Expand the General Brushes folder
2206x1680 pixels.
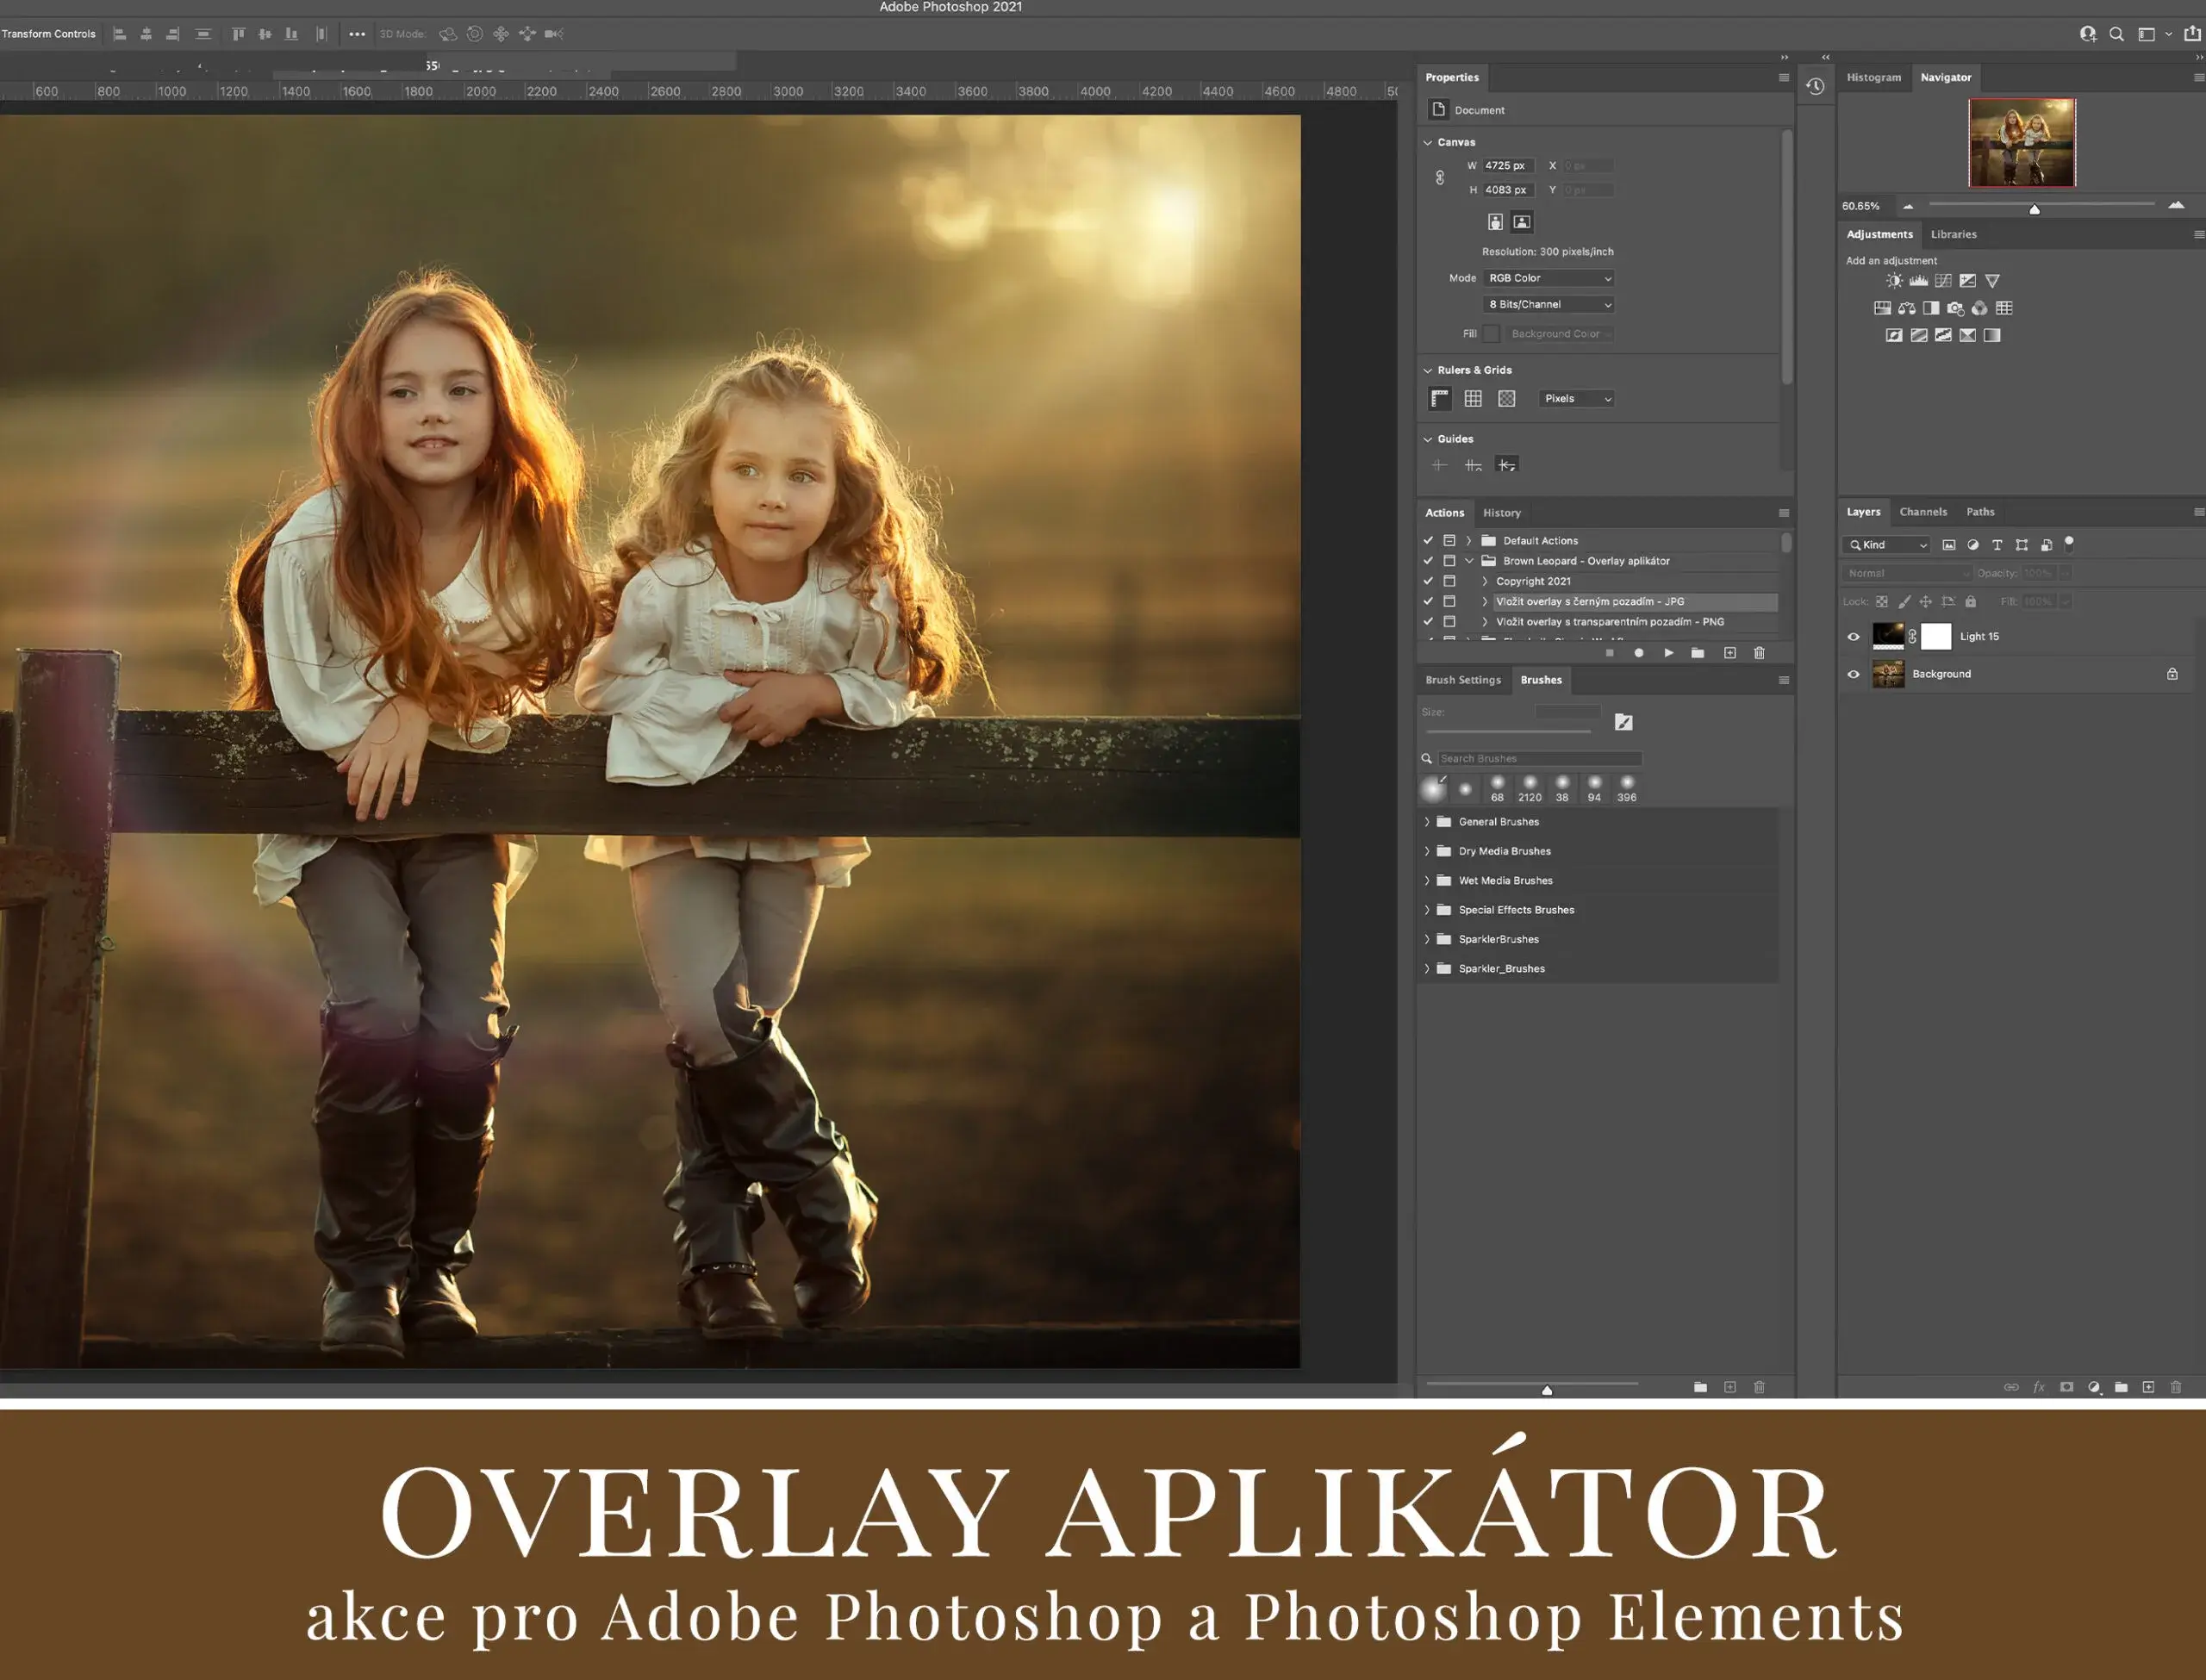pyautogui.click(x=1427, y=822)
